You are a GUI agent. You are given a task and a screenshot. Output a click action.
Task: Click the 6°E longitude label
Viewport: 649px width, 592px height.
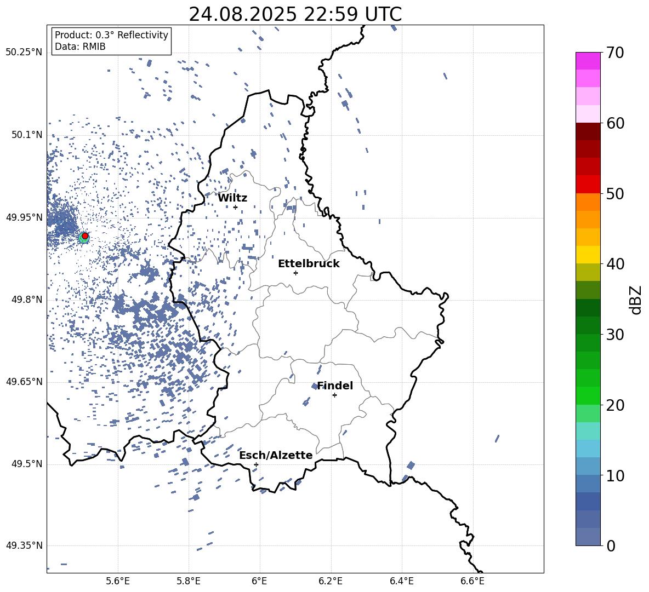[259, 581]
